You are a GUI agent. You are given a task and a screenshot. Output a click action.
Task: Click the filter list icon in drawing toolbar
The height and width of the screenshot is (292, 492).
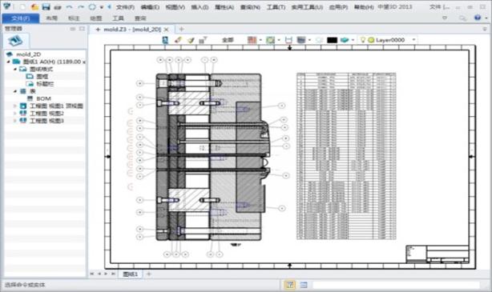point(203,40)
